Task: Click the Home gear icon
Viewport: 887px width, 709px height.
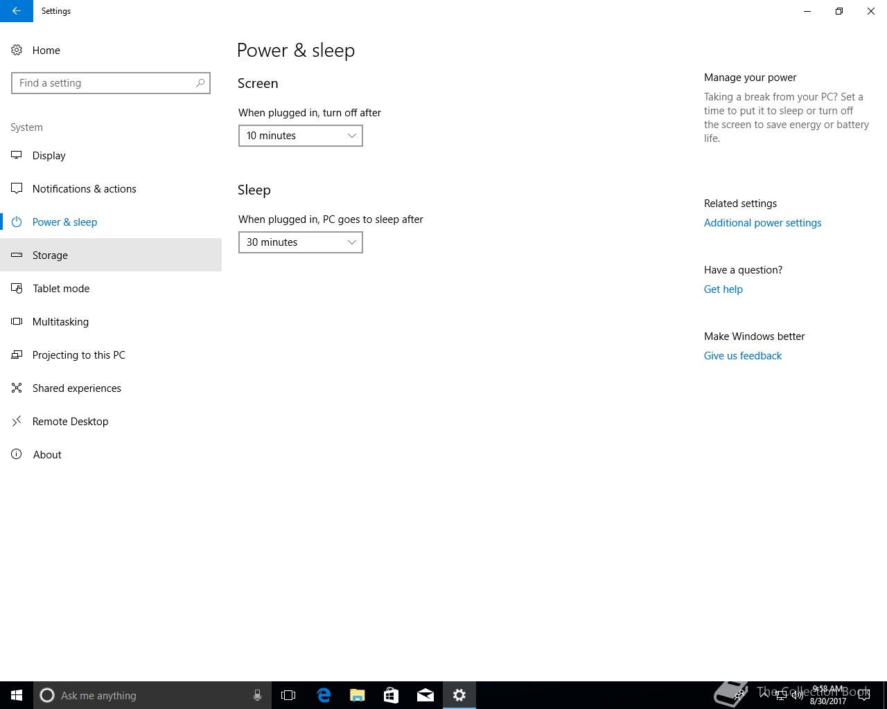Action: [17, 50]
